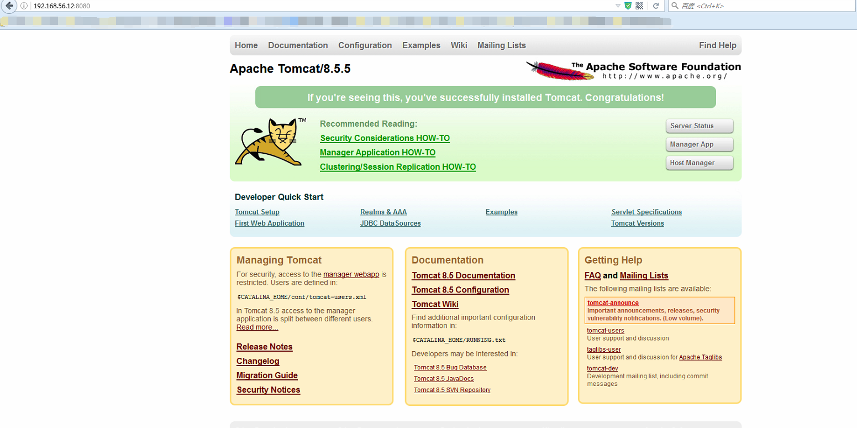The image size is (857, 428).
Task: Click the QR code icon in address bar
Action: click(639, 6)
